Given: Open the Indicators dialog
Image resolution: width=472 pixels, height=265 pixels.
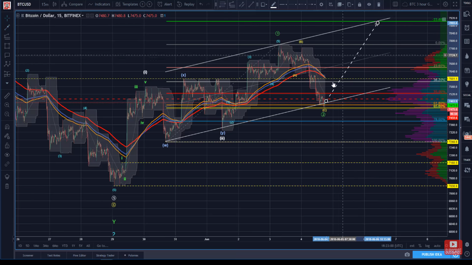Looking at the screenshot, I should 99,4.
